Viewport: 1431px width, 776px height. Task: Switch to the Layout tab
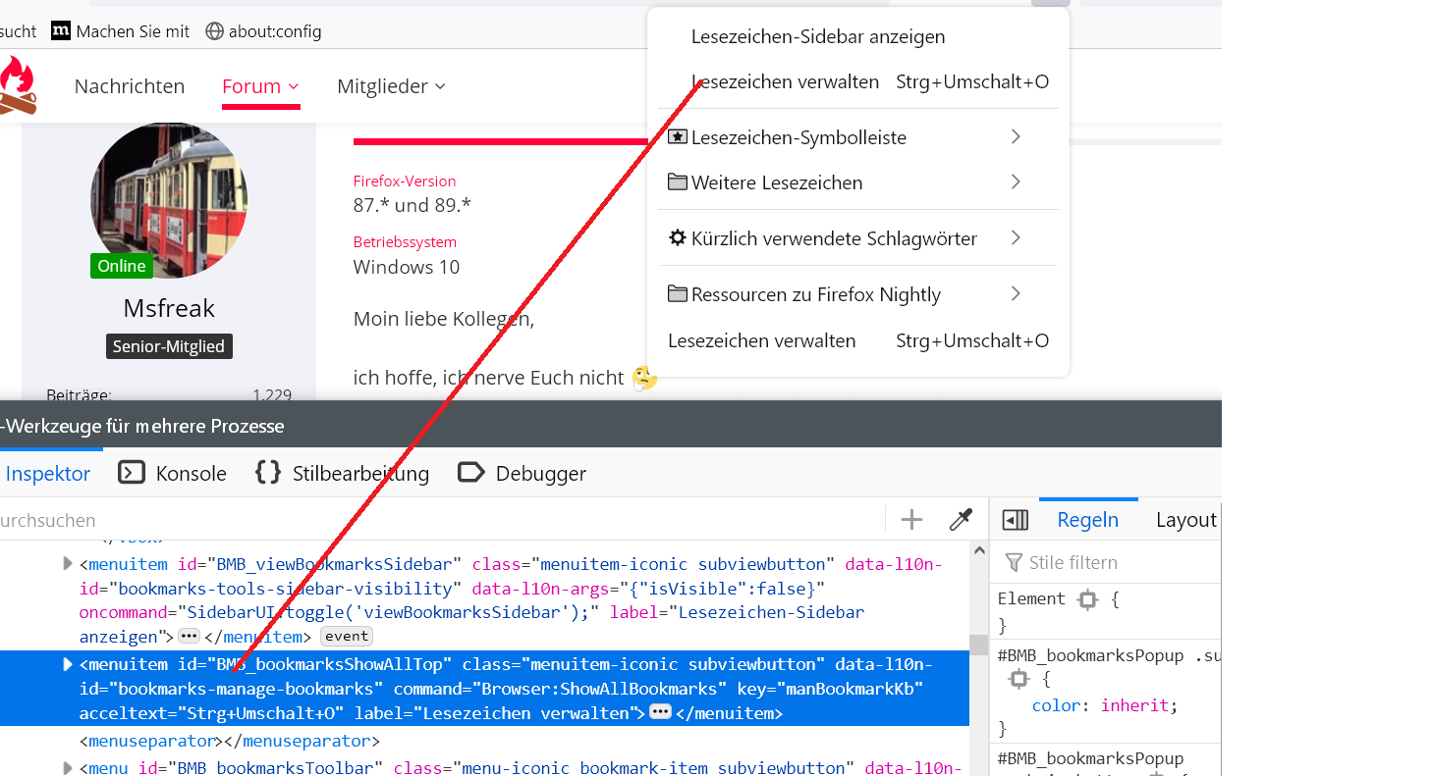click(x=1186, y=520)
